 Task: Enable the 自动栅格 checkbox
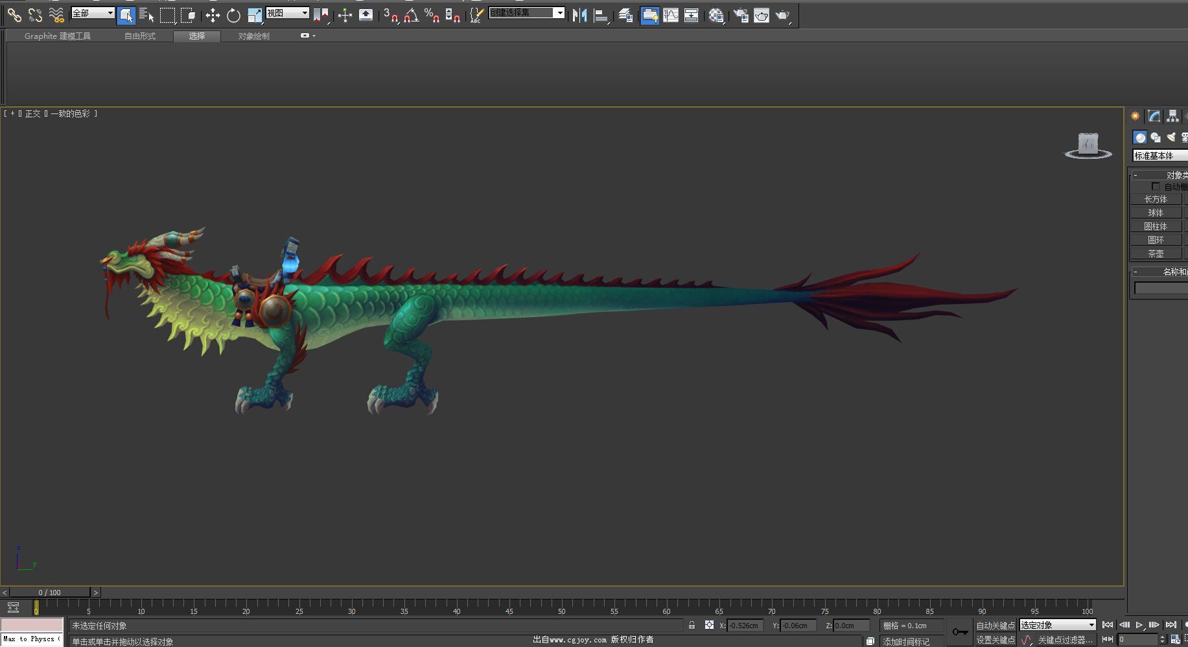coord(1156,187)
